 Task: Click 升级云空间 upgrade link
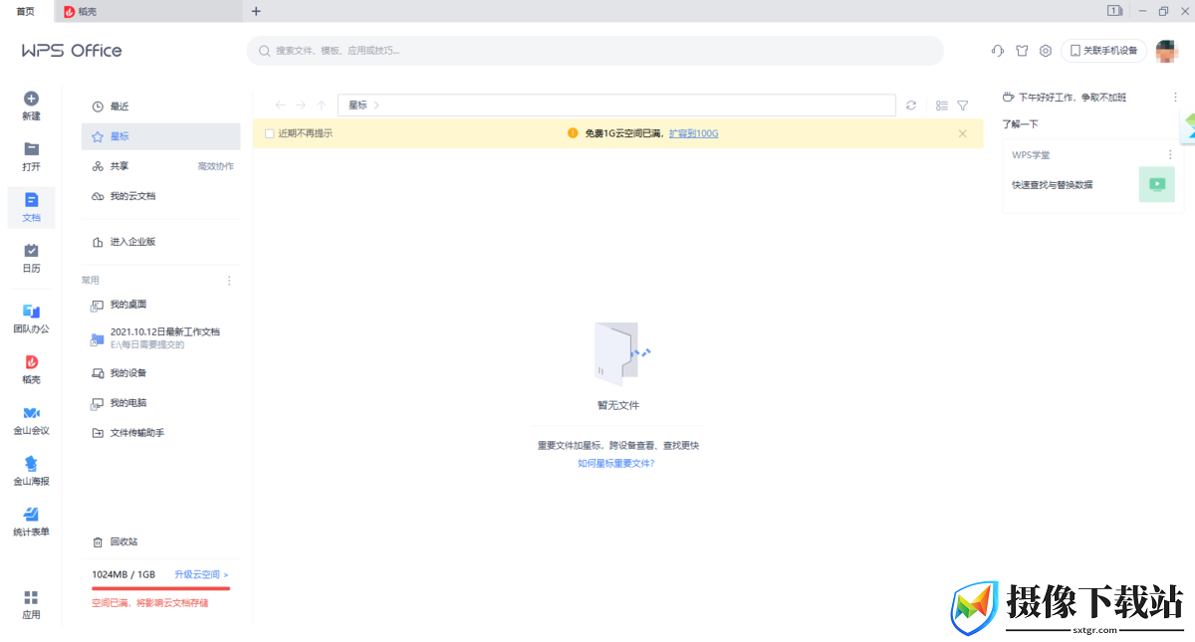click(x=201, y=575)
